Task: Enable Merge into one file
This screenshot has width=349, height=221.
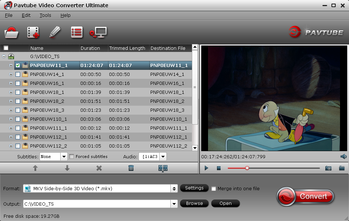Action: [x=214, y=189]
